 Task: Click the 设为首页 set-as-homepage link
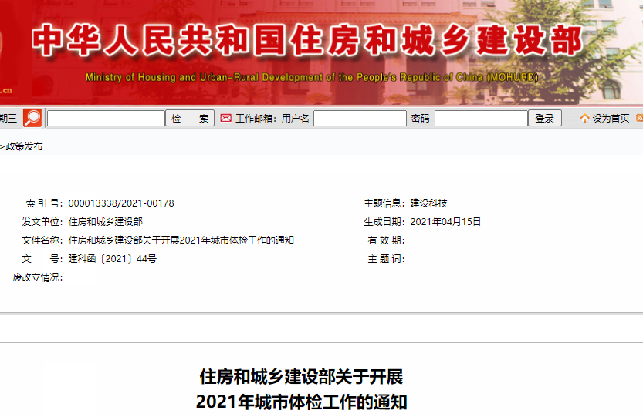tap(611, 119)
